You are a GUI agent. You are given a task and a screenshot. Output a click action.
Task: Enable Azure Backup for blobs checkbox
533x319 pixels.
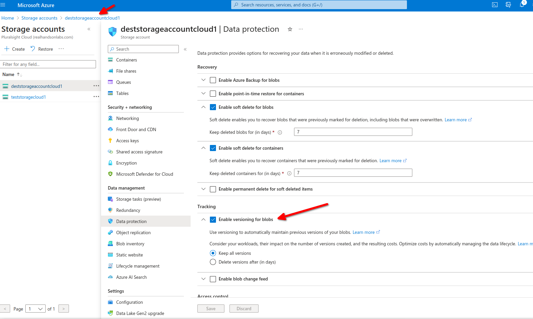213,80
